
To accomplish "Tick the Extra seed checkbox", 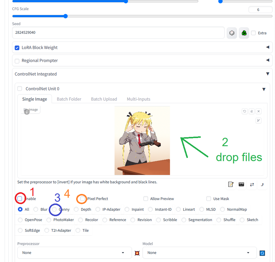I will coord(253,33).
